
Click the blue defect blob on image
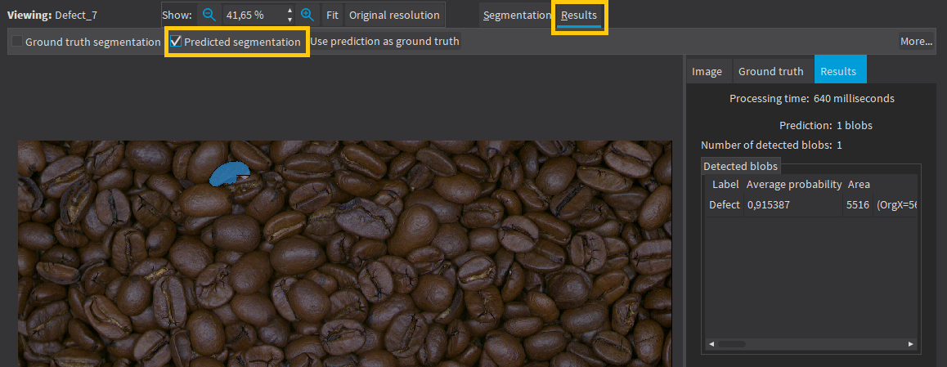[x=228, y=173]
